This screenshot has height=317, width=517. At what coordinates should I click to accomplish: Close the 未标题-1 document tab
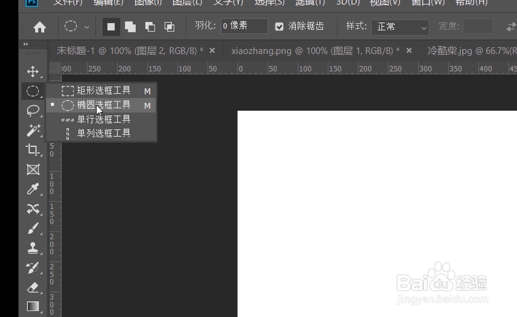pos(212,51)
